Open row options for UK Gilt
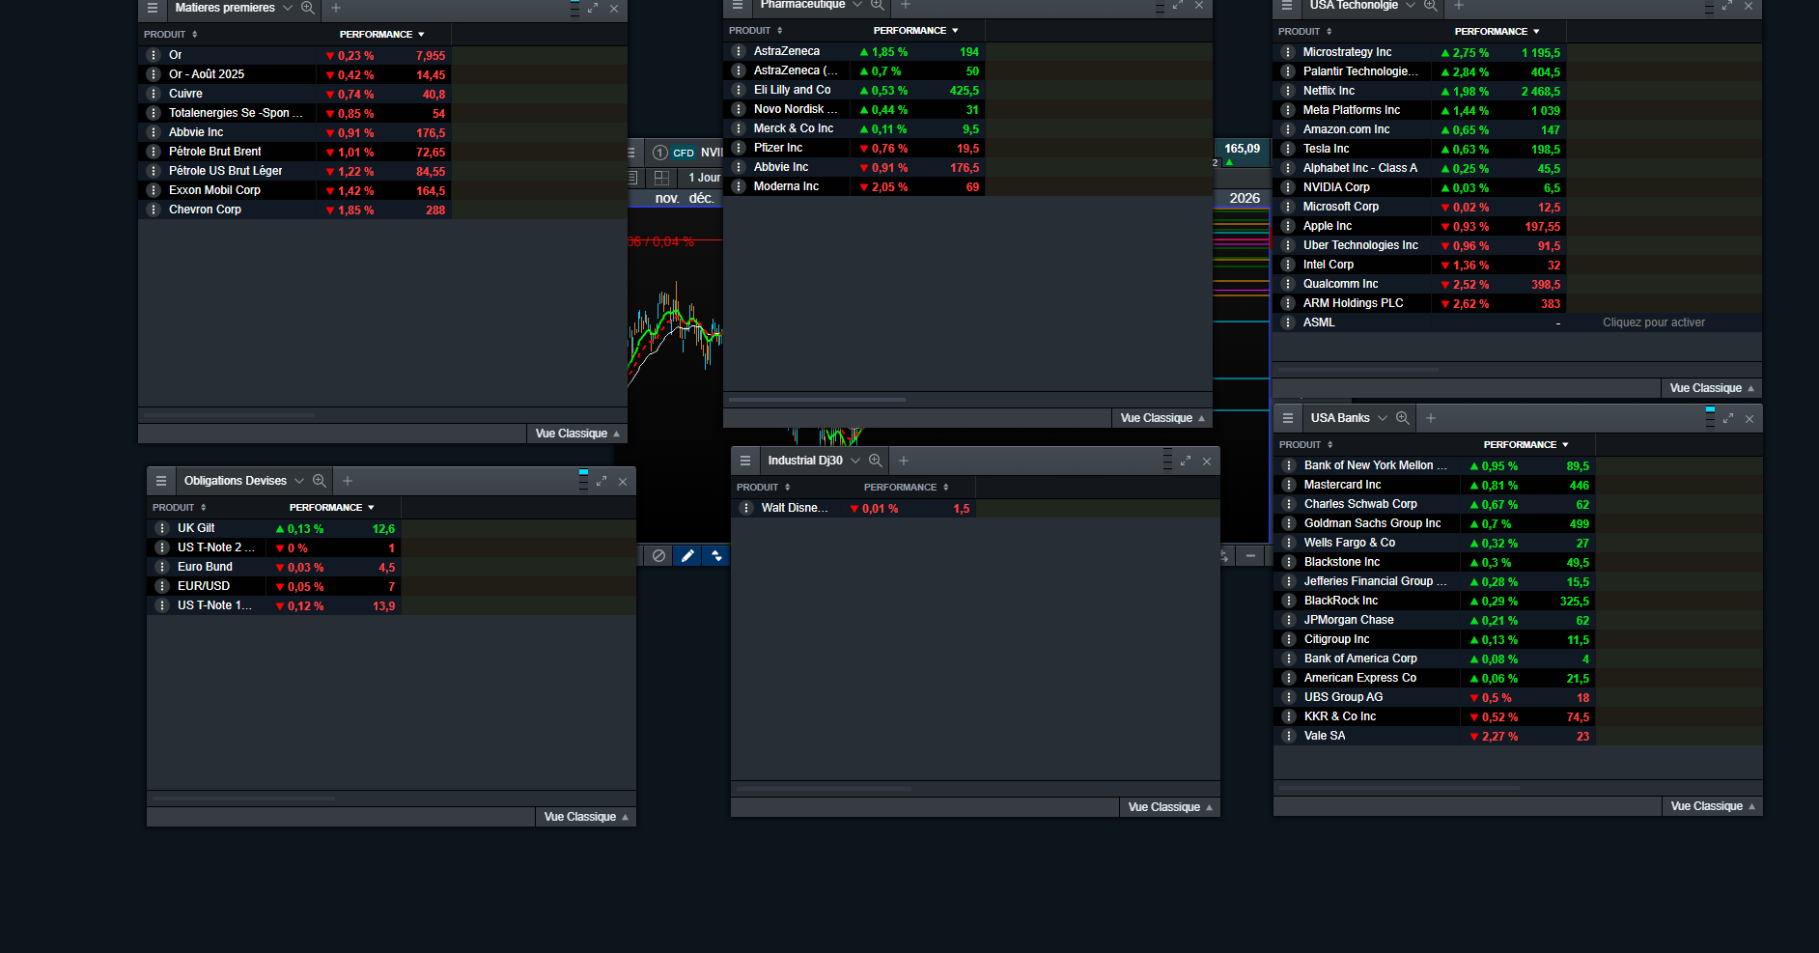Screen dimensions: 1819x953 point(162,528)
